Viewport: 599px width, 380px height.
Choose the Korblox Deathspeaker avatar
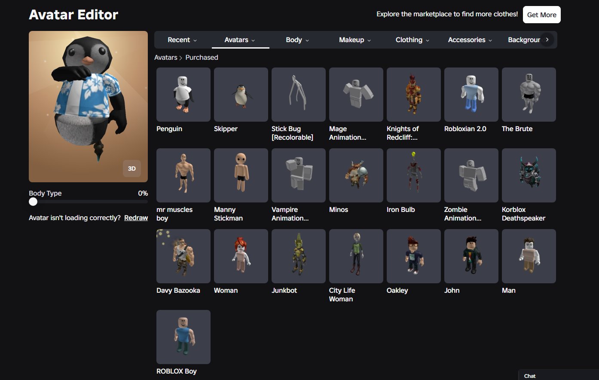[529, 175]
